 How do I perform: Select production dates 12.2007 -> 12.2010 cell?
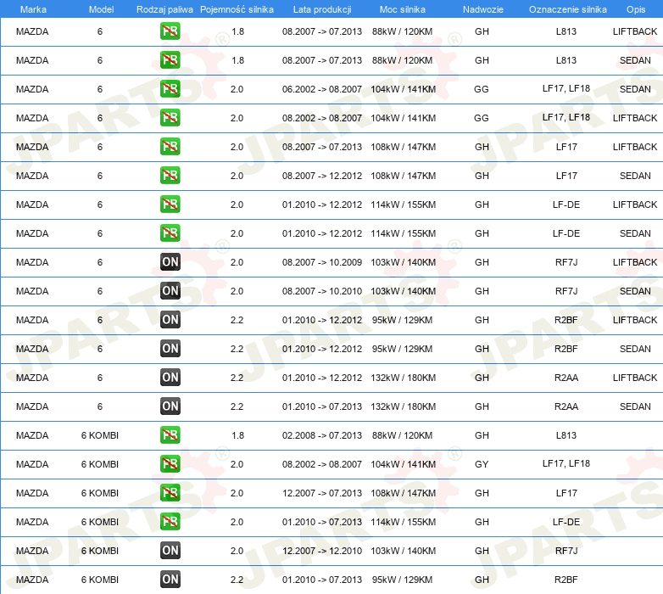[x=322, y=551]
